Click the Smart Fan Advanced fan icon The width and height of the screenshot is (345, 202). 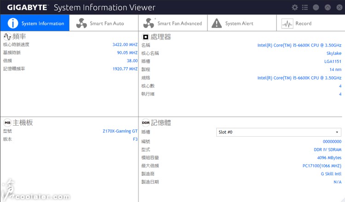point(149,23)
